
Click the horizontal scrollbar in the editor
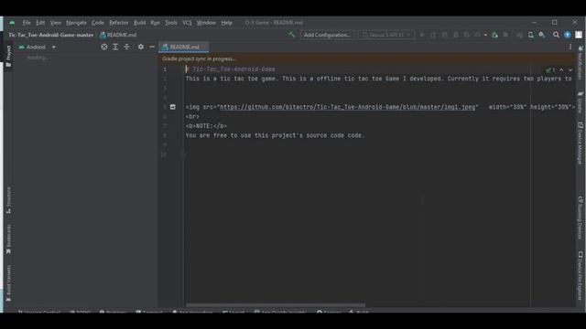276,305
